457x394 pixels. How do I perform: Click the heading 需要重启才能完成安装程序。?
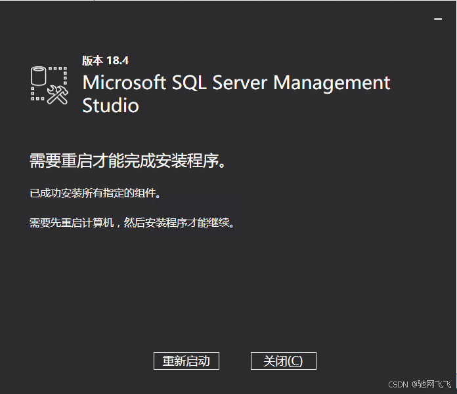tap(127, 161)
